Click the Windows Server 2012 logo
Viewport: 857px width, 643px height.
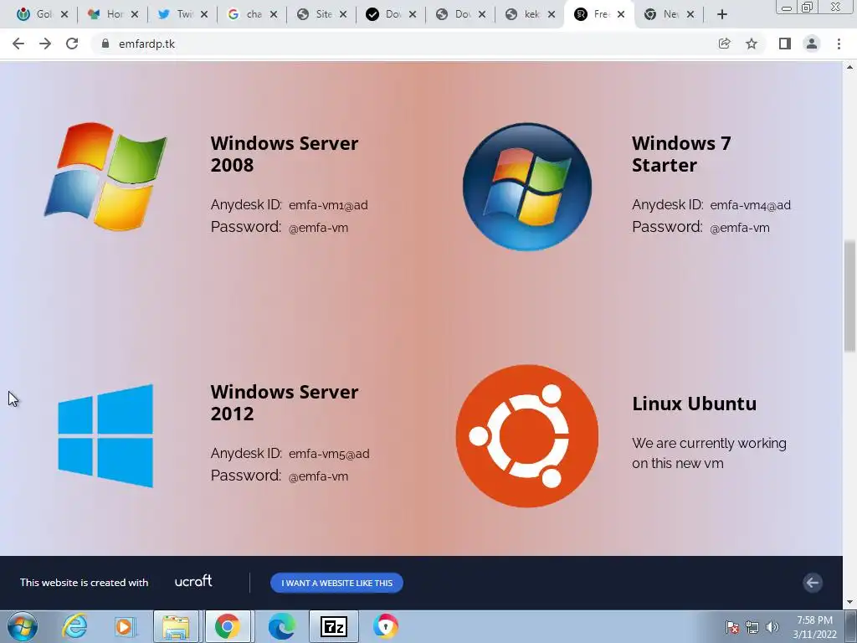[x=105, y=435]
